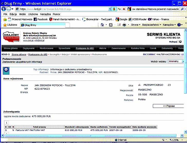
Task: Open the www.krd.pl link
Action: tap(28, 40)
